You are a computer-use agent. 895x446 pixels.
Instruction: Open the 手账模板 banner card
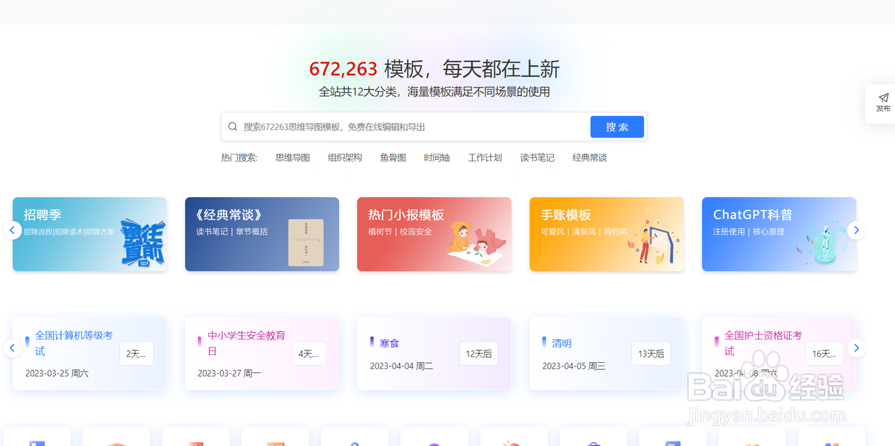607,234
